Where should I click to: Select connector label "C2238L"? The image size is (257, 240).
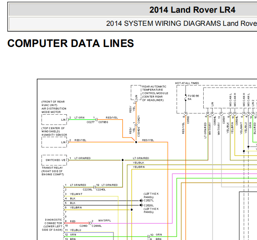[88, 190]
